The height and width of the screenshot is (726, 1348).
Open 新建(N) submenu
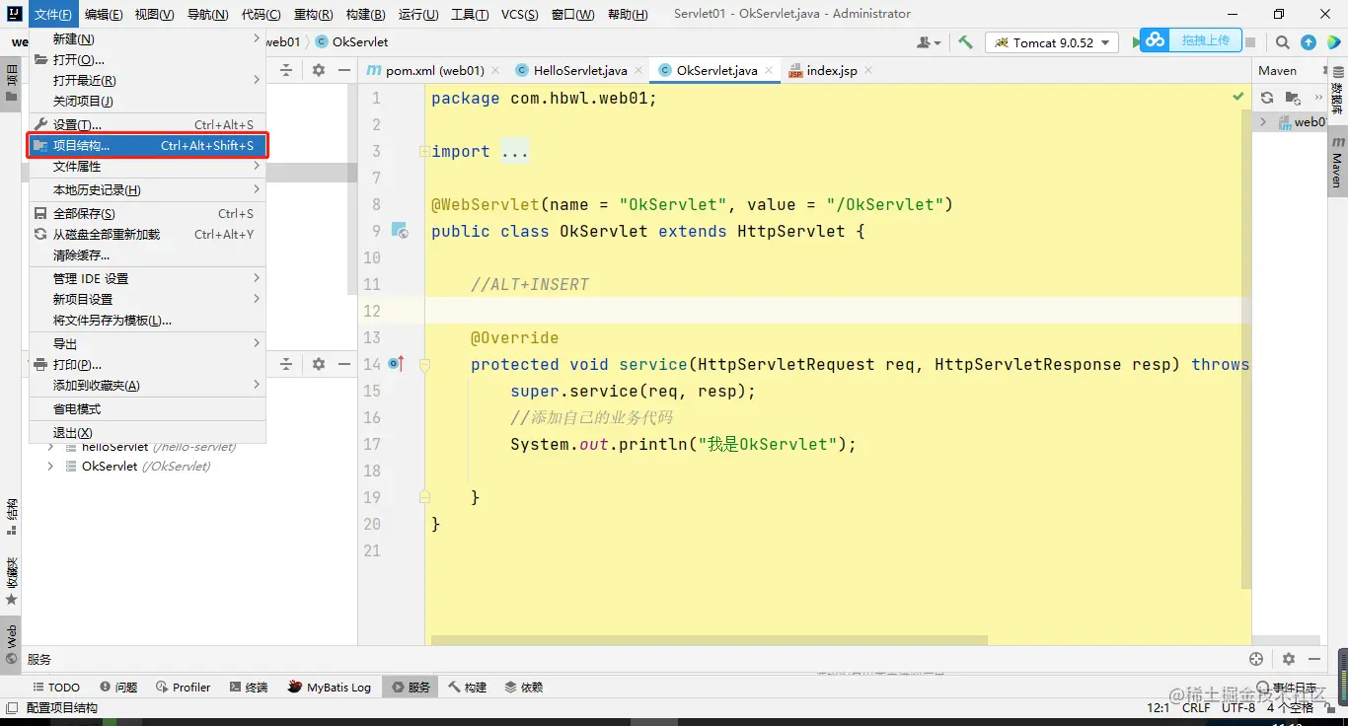pyautogui.click(x=146, y=38)
